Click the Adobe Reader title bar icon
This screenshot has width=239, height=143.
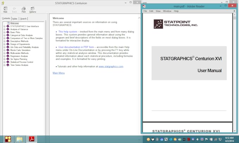point(144,6)
